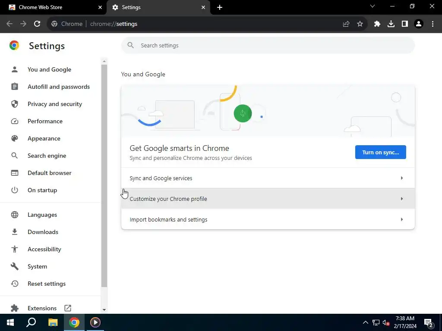Click the globe icon for Languages

(15, 215)
